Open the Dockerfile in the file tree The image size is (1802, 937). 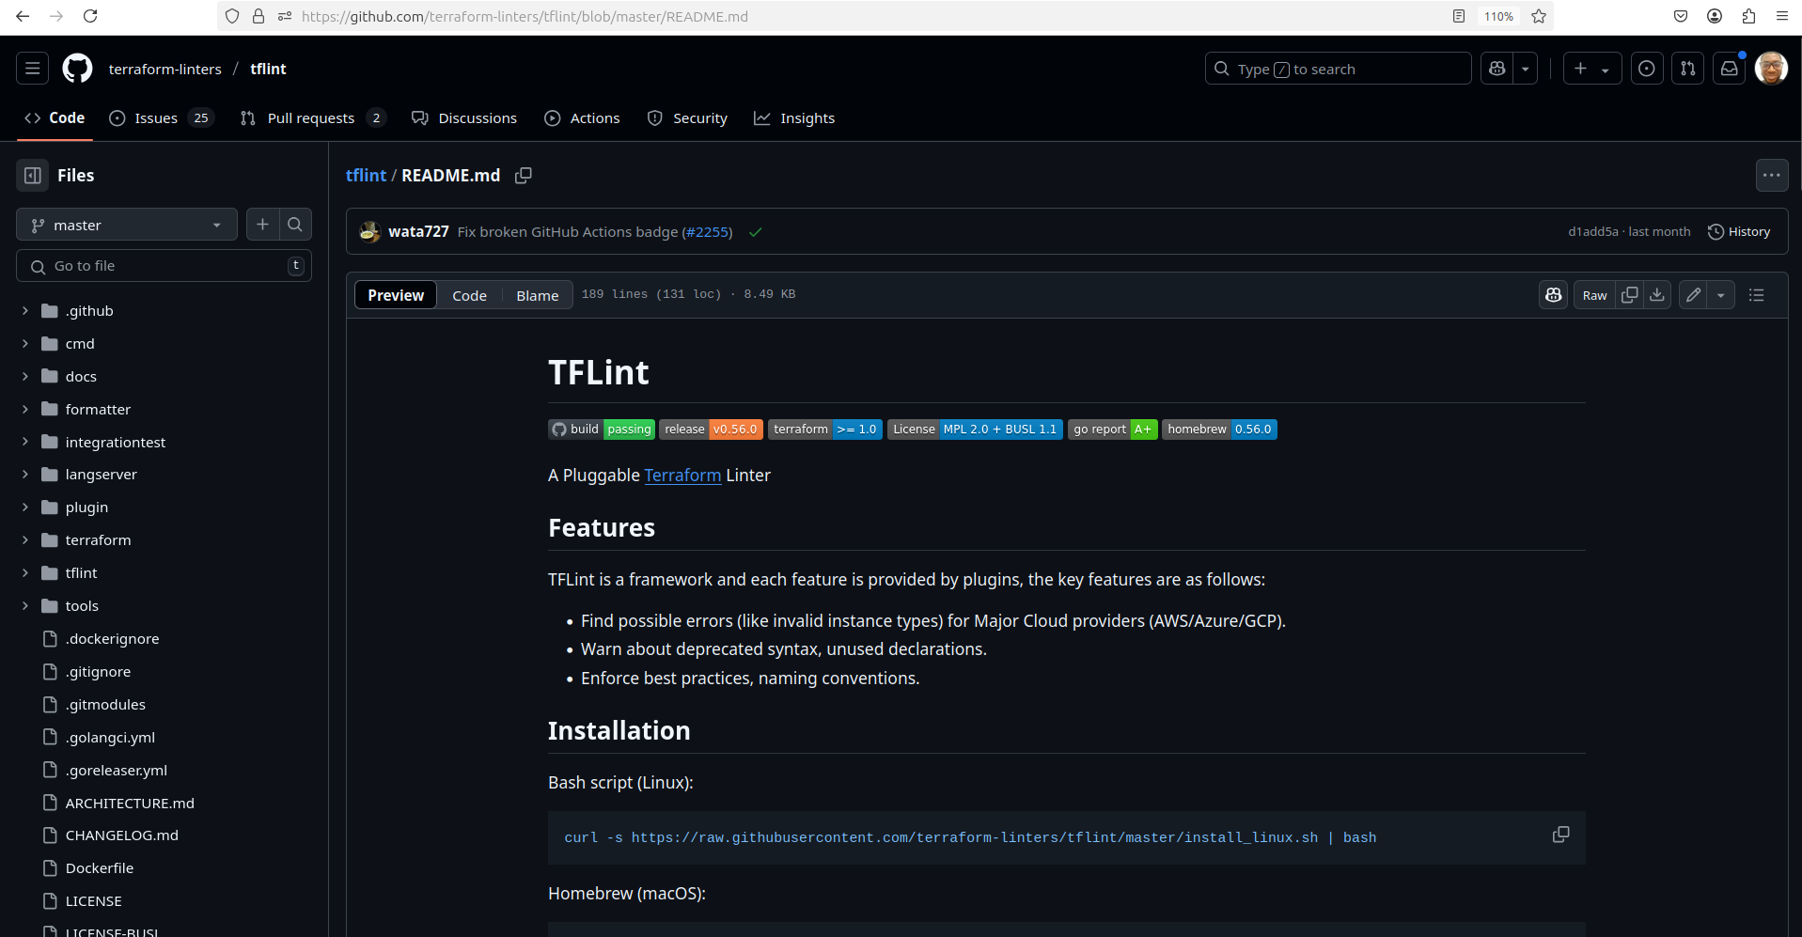[x=100, y=868]
